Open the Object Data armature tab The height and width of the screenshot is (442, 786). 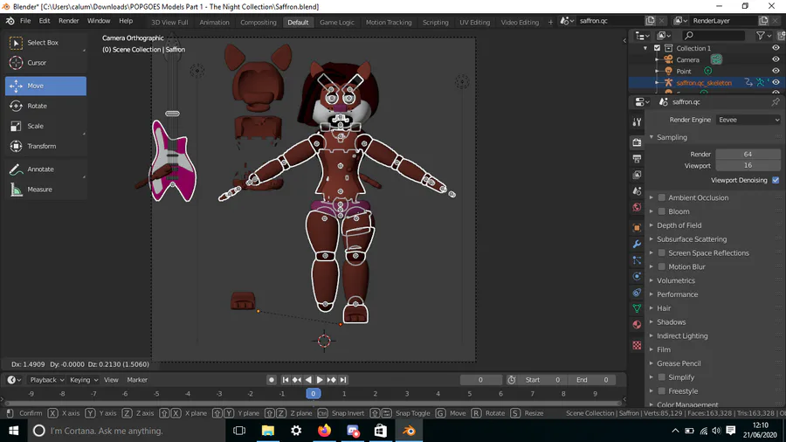pos(637,308)
